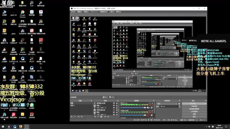Click 退出 exit button in controls
Screen dimensions: 230x129
pyautogui.click(x=194, y=117)
